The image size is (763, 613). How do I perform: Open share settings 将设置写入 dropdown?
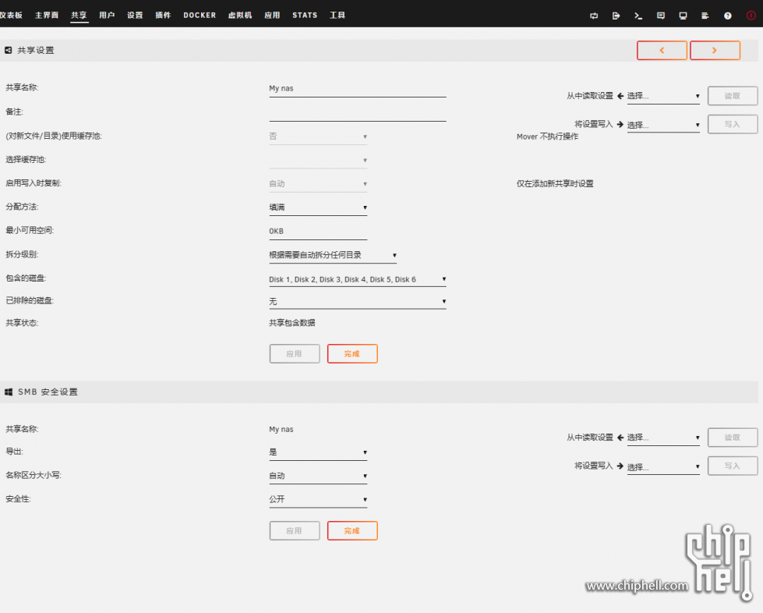coord(663,125)
